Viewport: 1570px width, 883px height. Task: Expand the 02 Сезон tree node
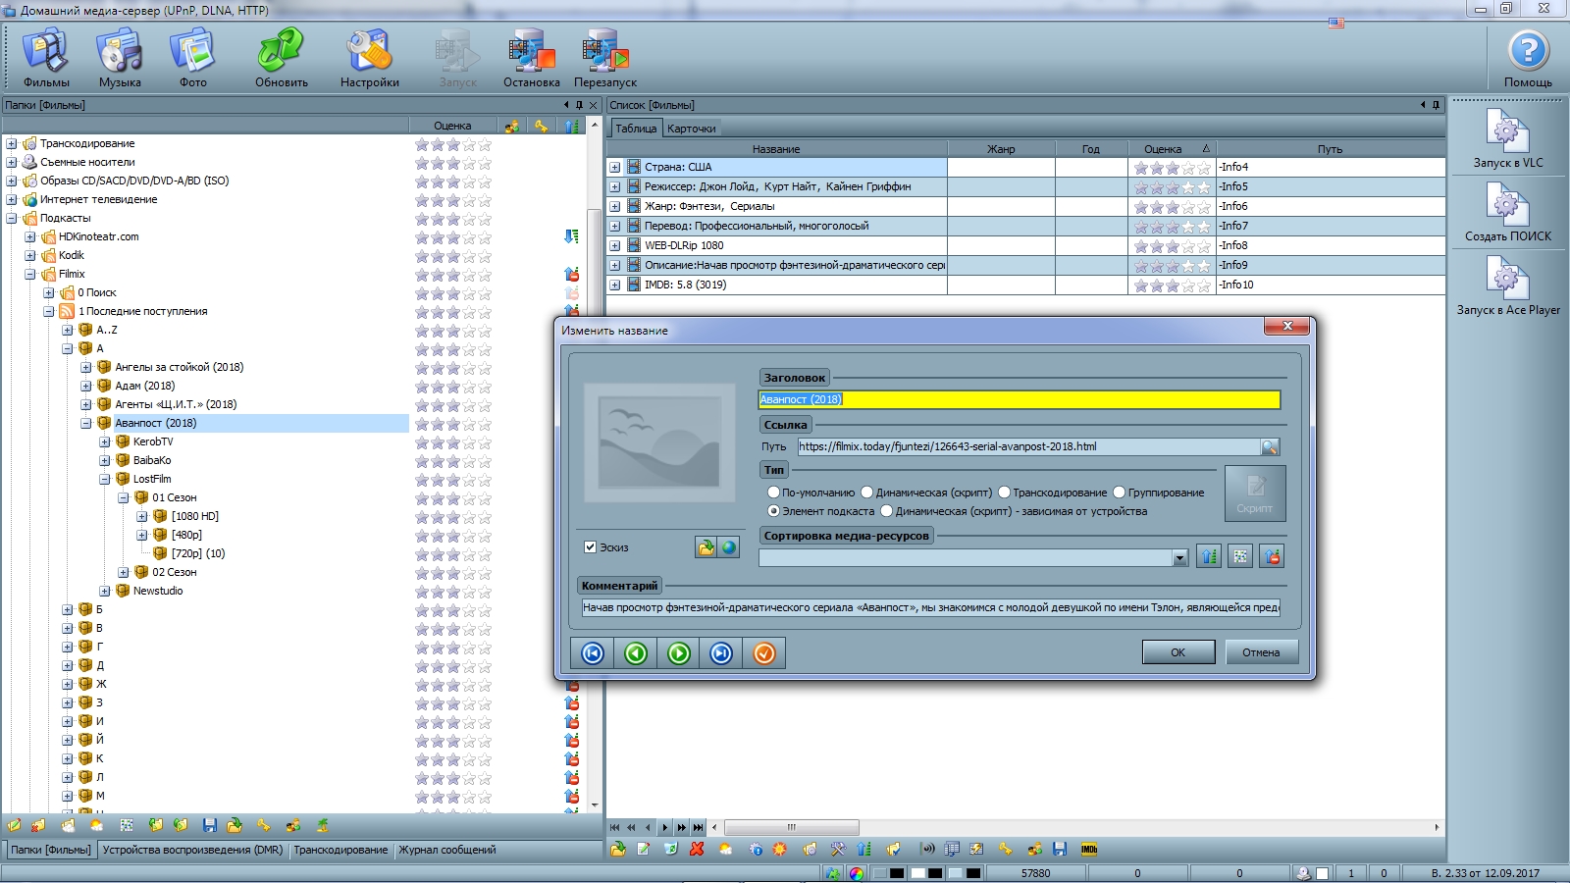click(124, 572)
